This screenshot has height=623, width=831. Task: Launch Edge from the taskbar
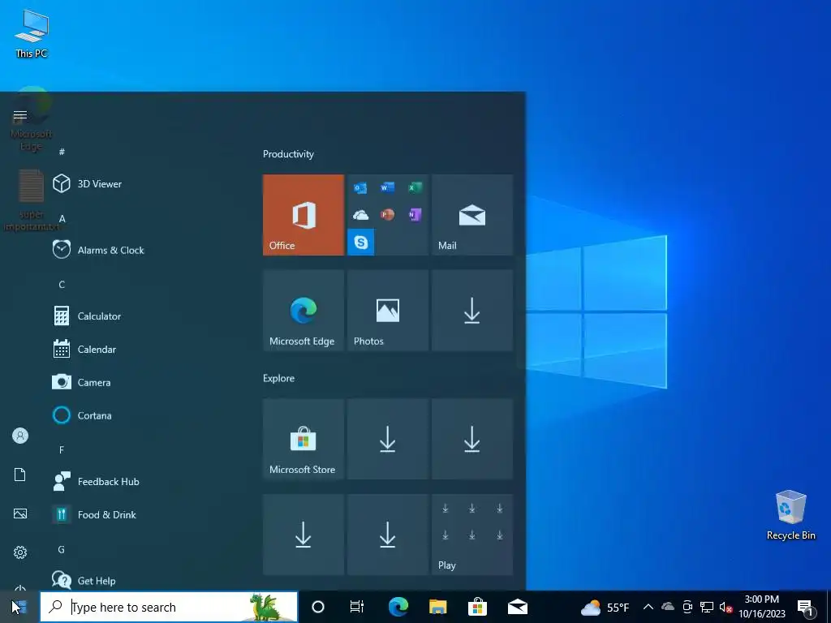point(398,607)
